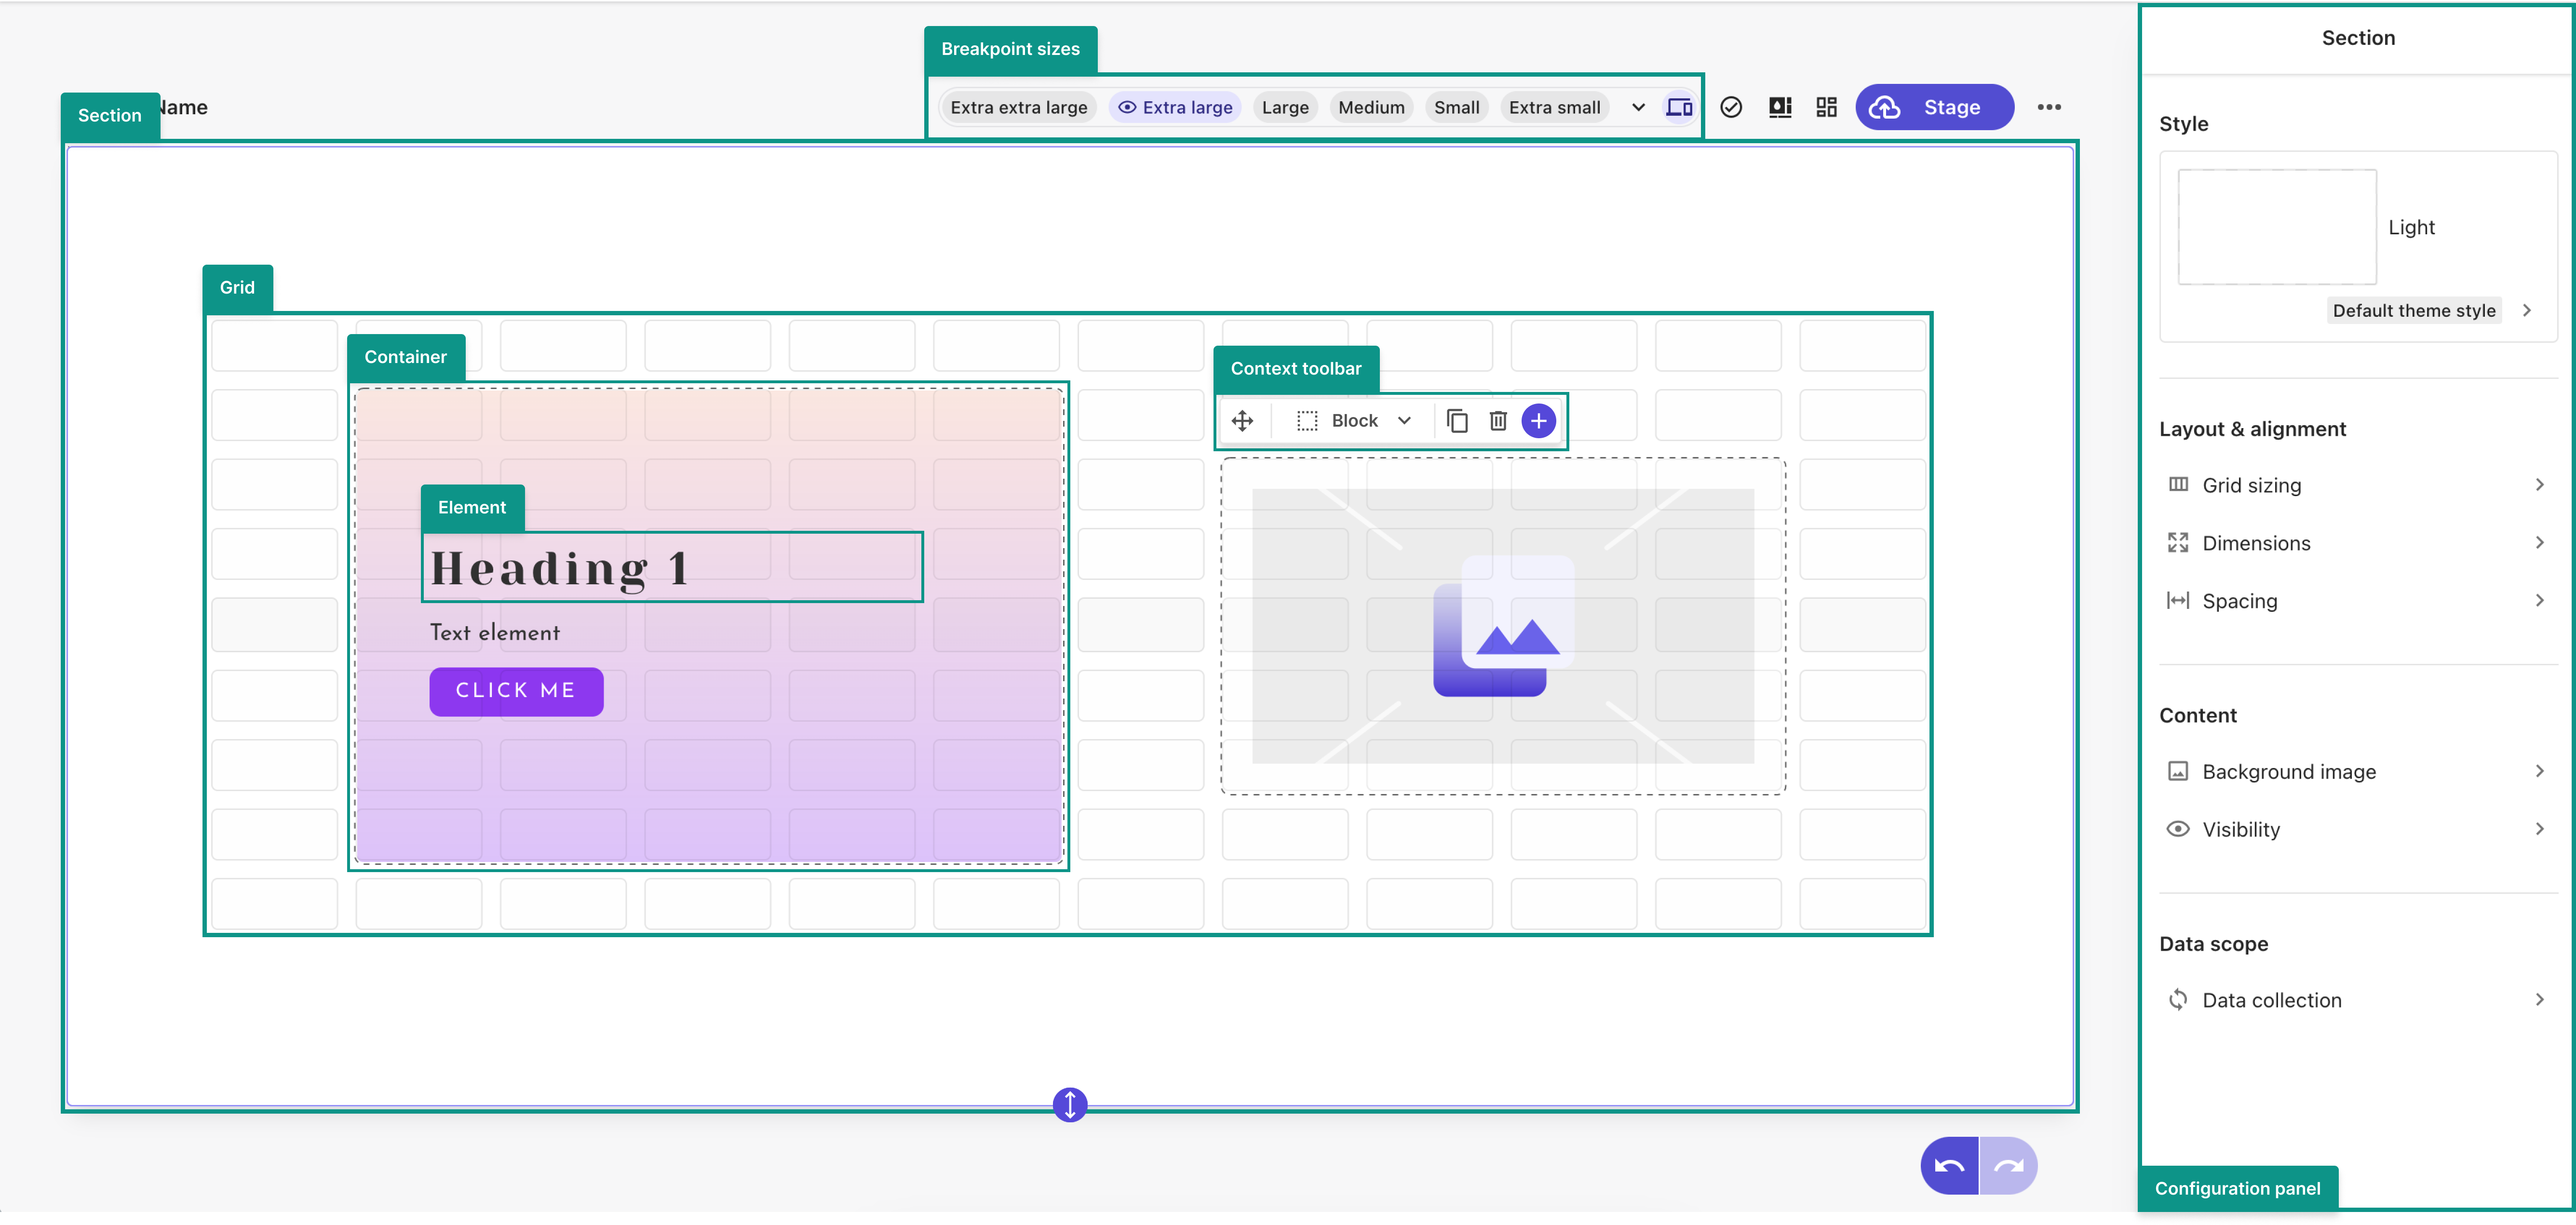Screen dimensions: 2576x1225
Task: Select the Text element paragraph
Action: tap(495, 633)
